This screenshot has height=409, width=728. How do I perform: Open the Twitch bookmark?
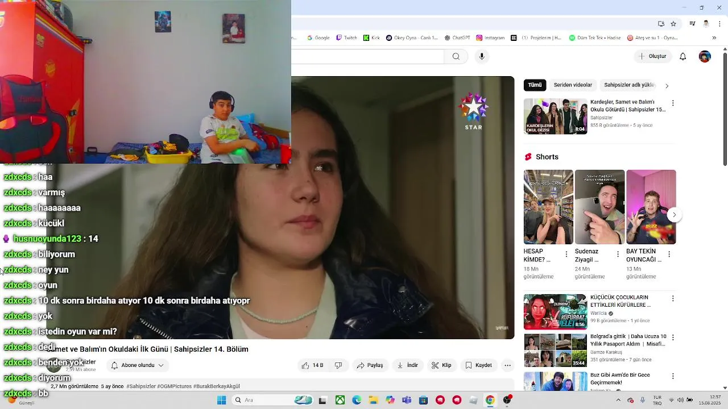point(347,38)
